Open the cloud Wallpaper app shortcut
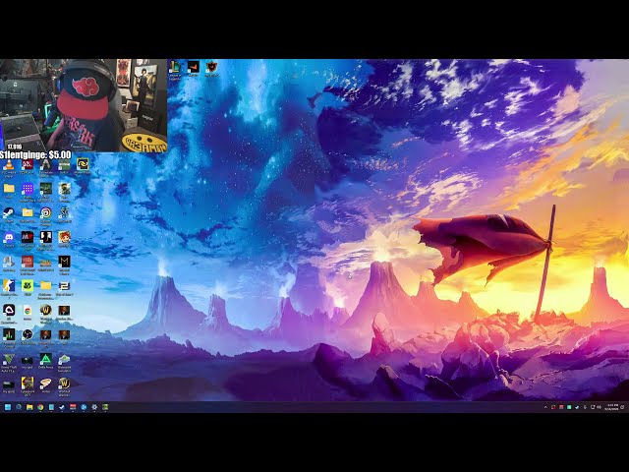The image size is (629, 472). [64, 359]
